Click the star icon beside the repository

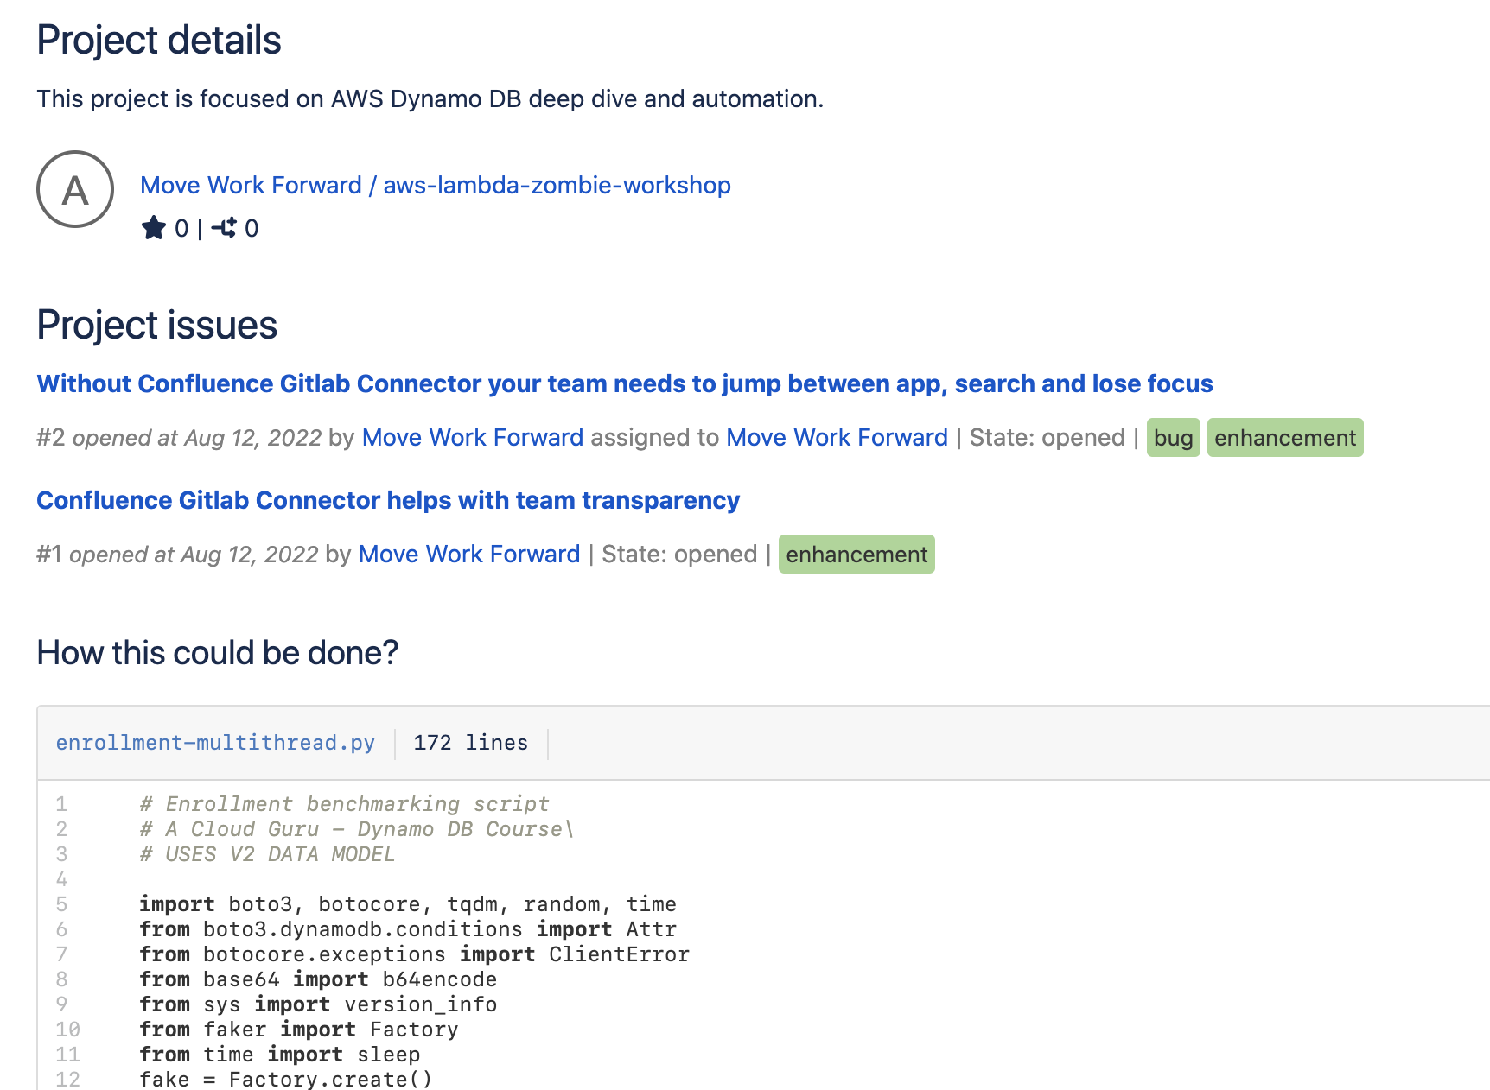pyautogui.click(x=154, y=228)
